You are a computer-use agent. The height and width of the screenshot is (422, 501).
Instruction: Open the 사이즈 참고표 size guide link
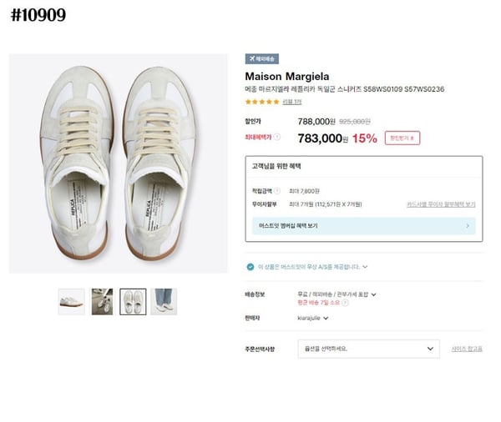[x=466, y=349]
